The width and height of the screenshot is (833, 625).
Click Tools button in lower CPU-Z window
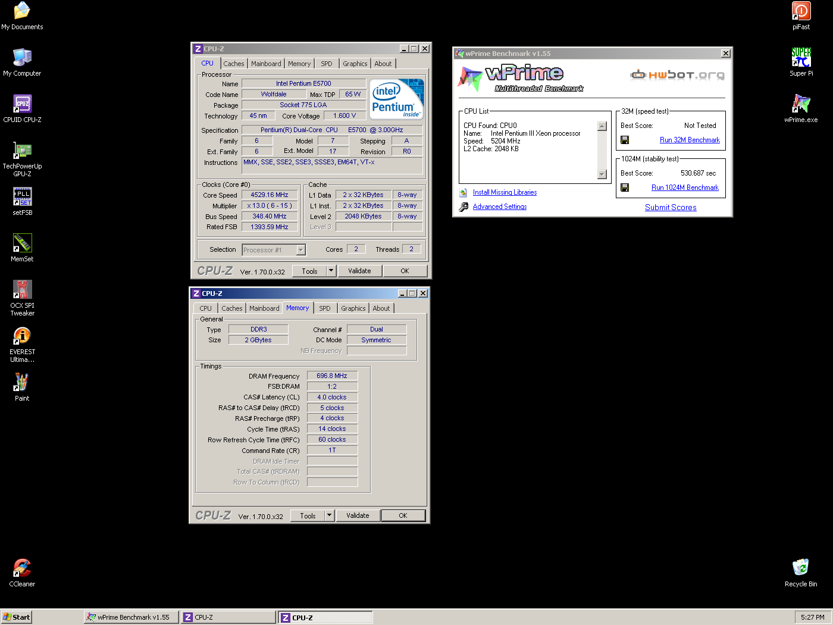(x=308, y=515)
